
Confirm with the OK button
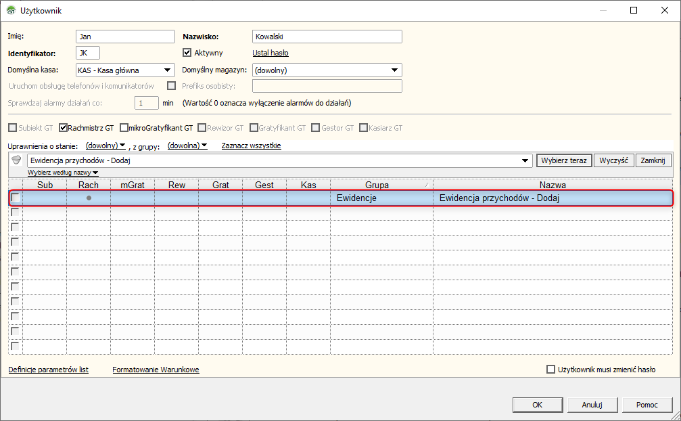pyautogui.click(x=538, y=405)
